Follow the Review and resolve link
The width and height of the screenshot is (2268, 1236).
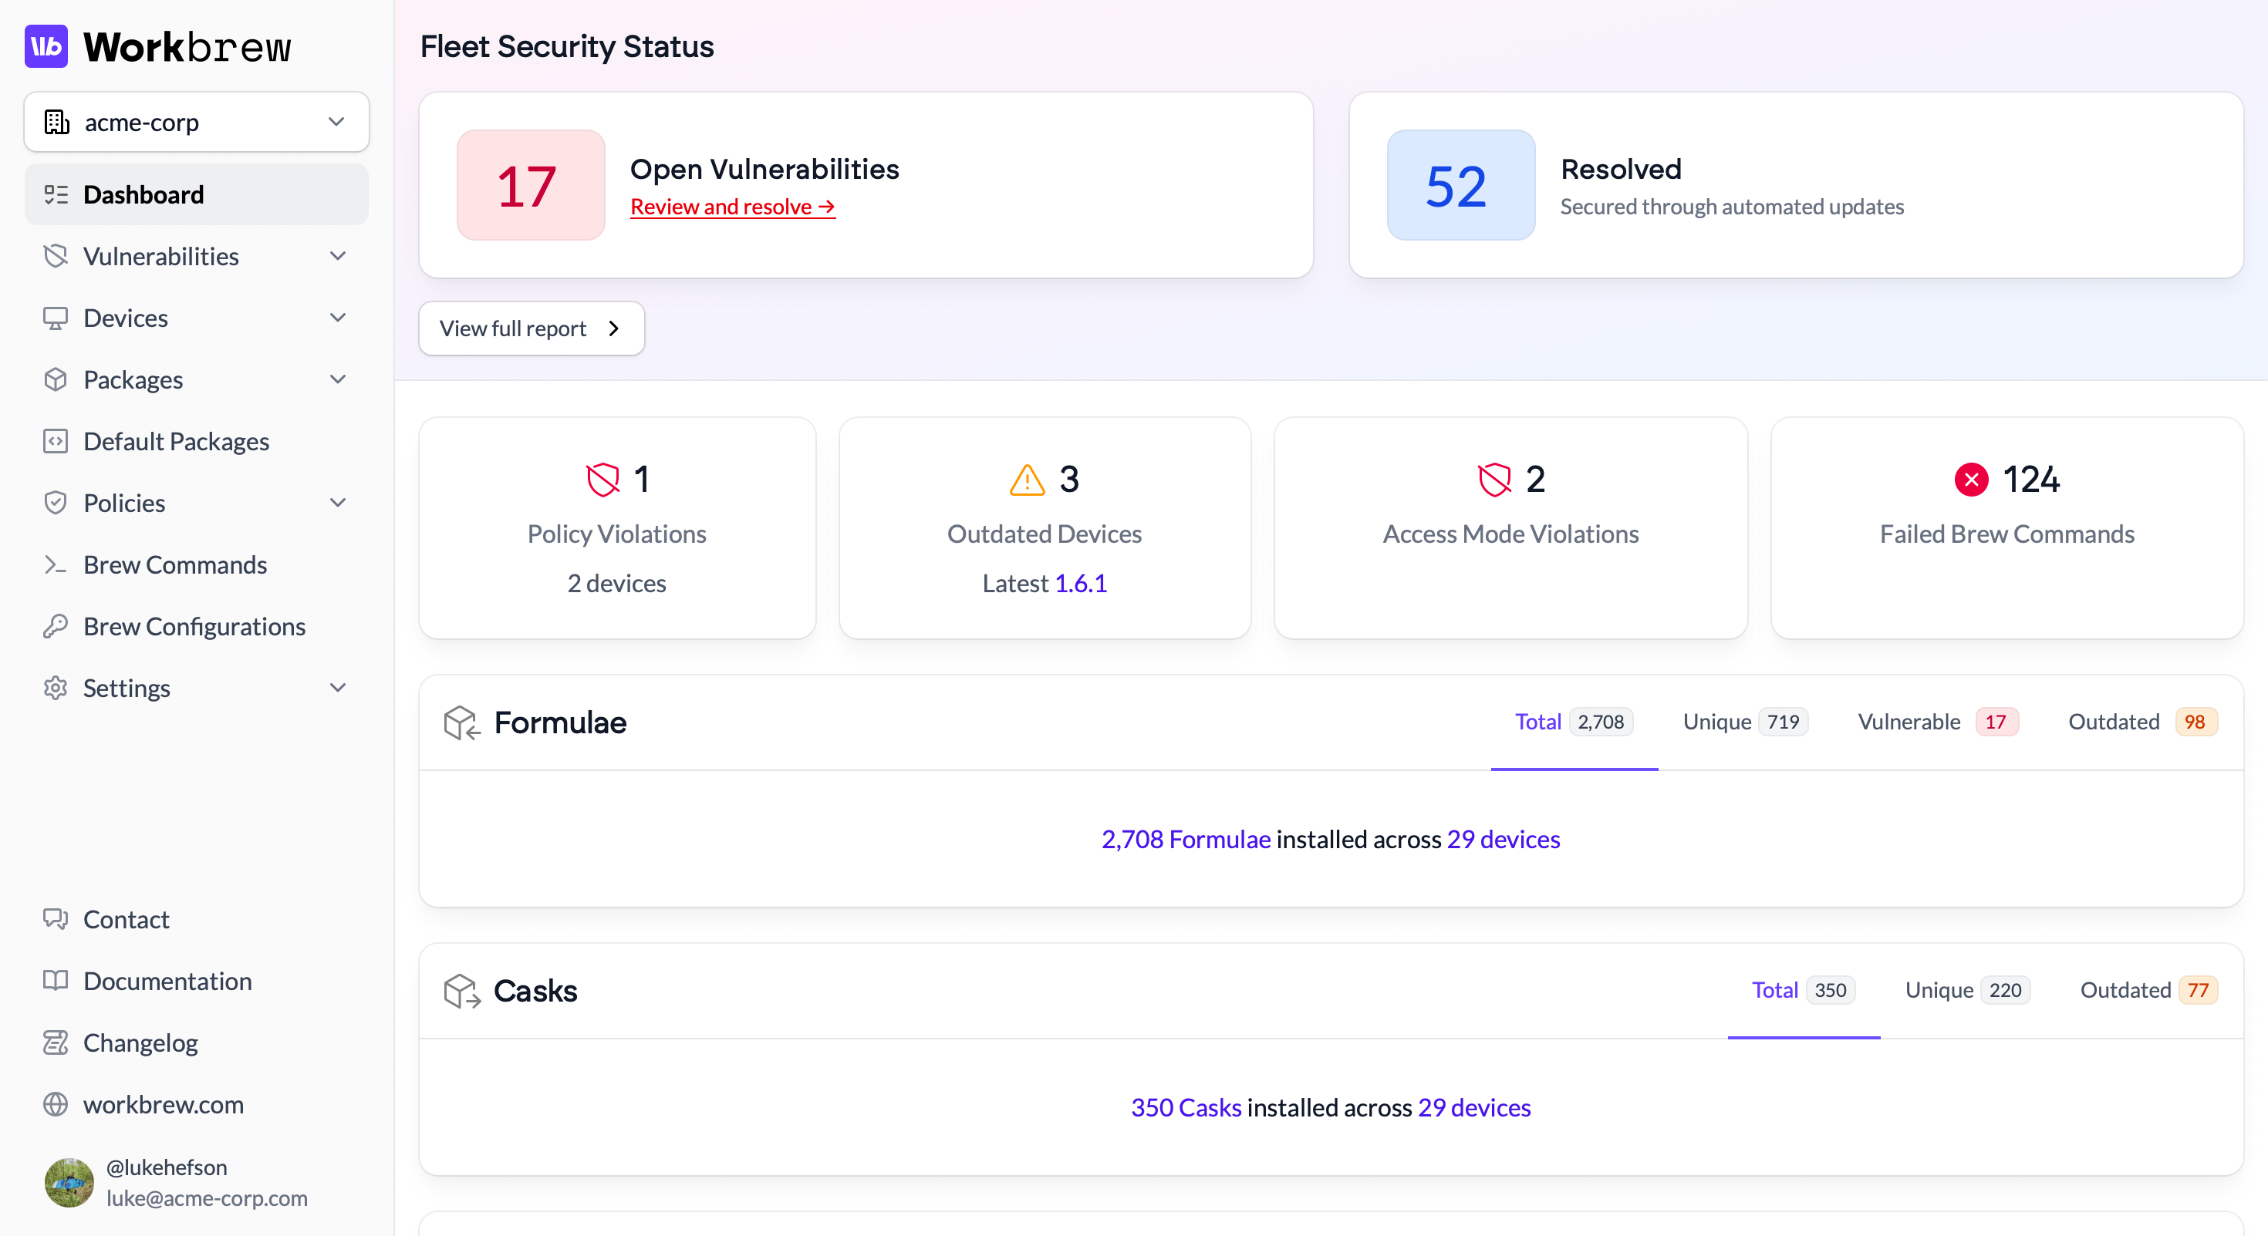click(731, 207)
